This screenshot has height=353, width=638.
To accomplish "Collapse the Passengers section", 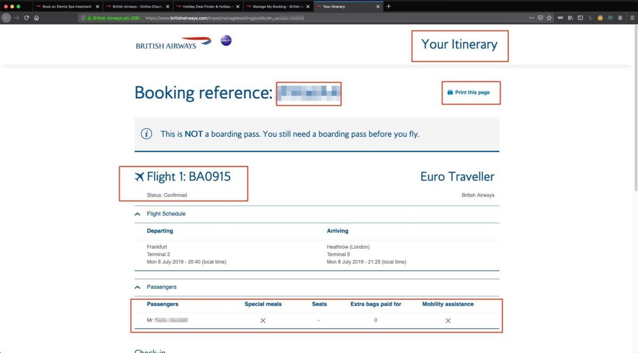I will pos(137,287).
